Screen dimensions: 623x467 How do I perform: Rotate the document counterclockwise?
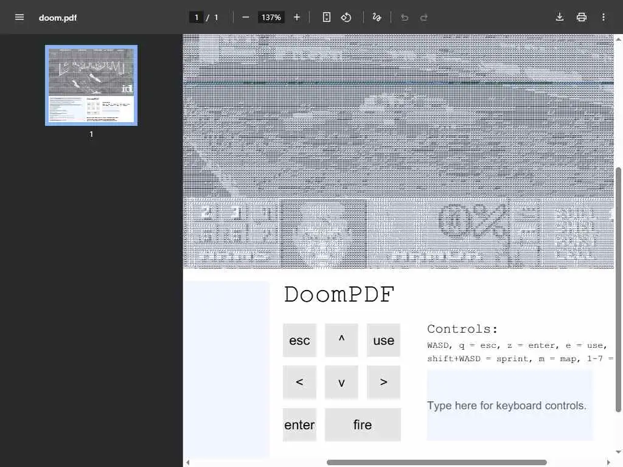(346, 17)
